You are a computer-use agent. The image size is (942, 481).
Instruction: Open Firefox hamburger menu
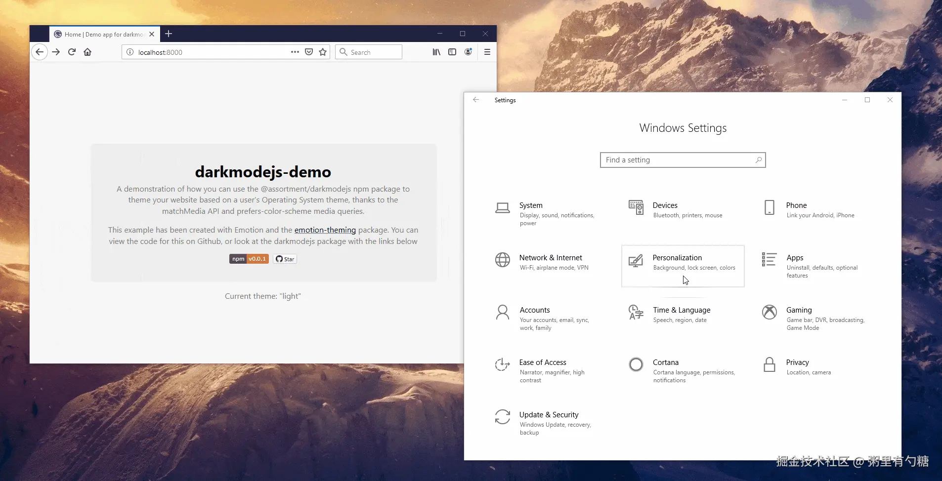[487, 52]
